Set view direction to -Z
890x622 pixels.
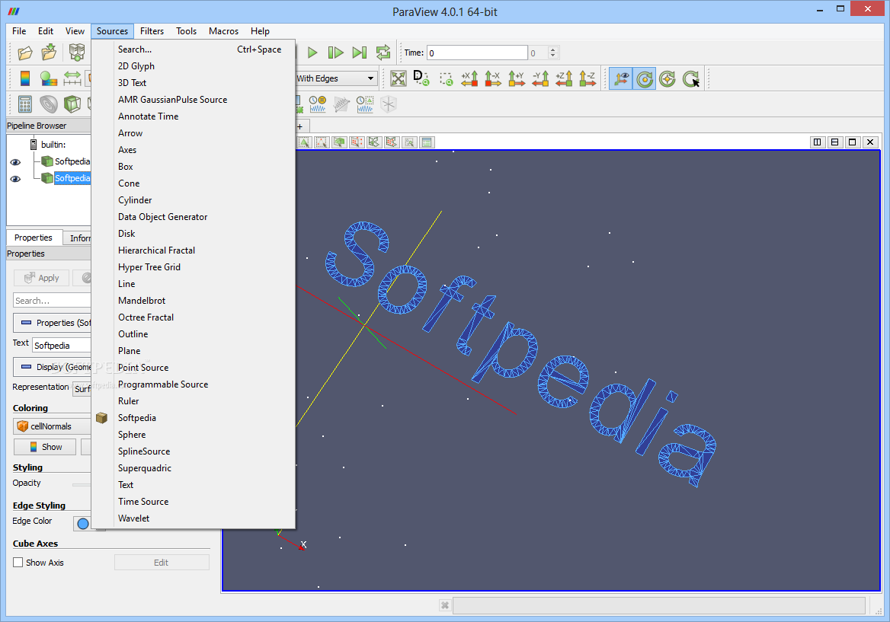(587, 79)
